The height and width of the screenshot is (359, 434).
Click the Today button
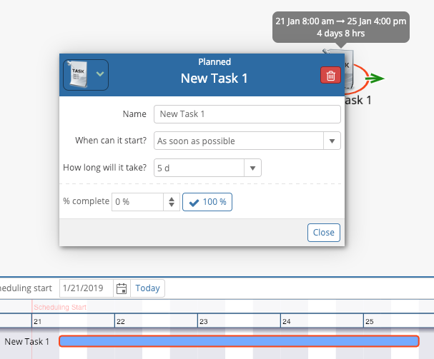pos(147,288)
